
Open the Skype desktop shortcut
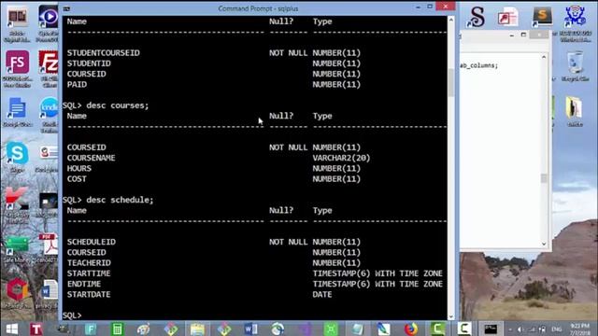click(x=17, y=157)
